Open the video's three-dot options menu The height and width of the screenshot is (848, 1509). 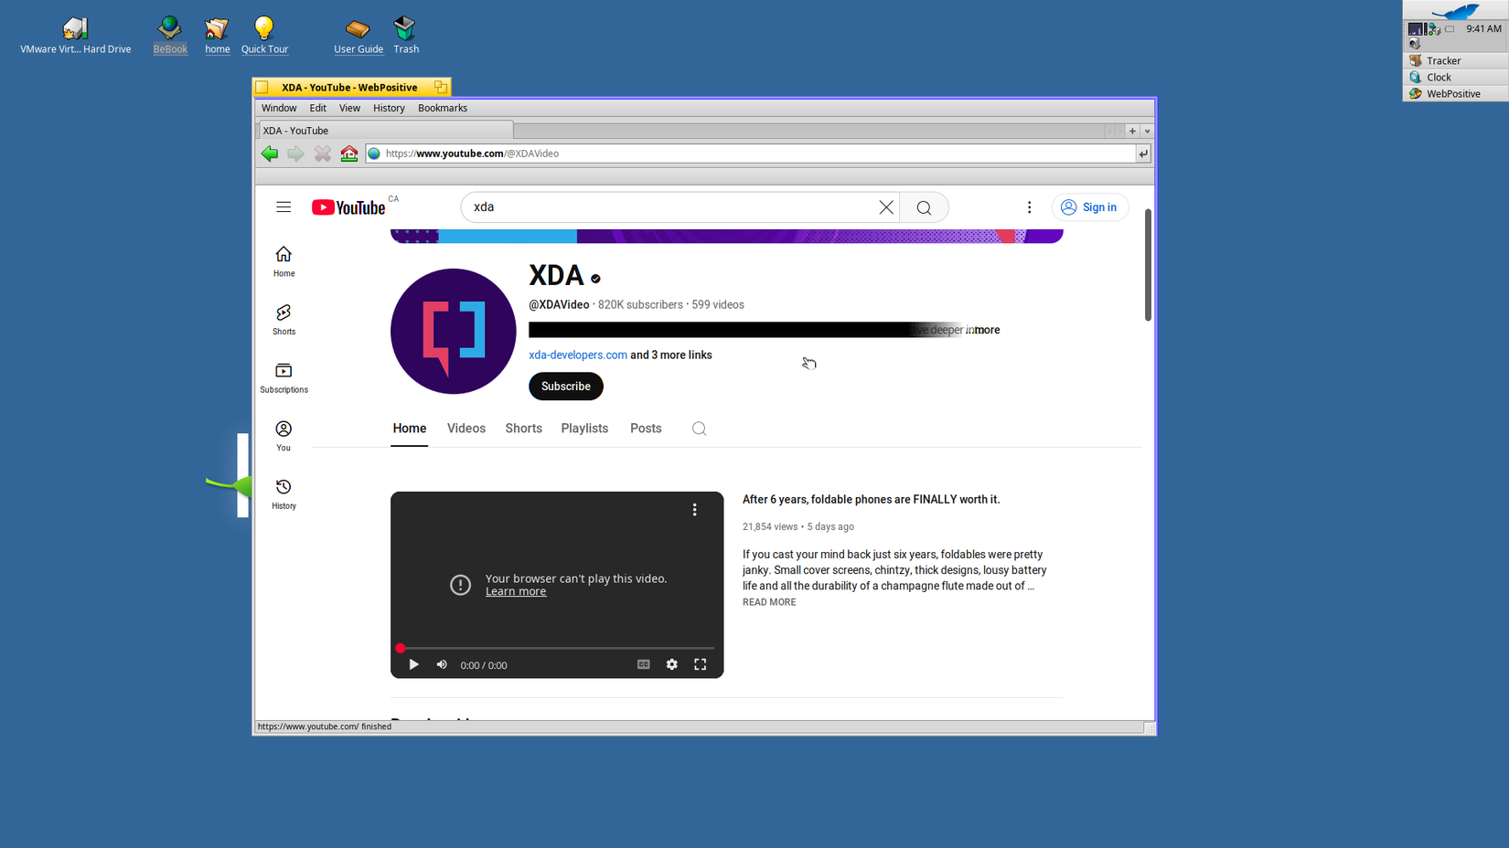coord(695,509)
